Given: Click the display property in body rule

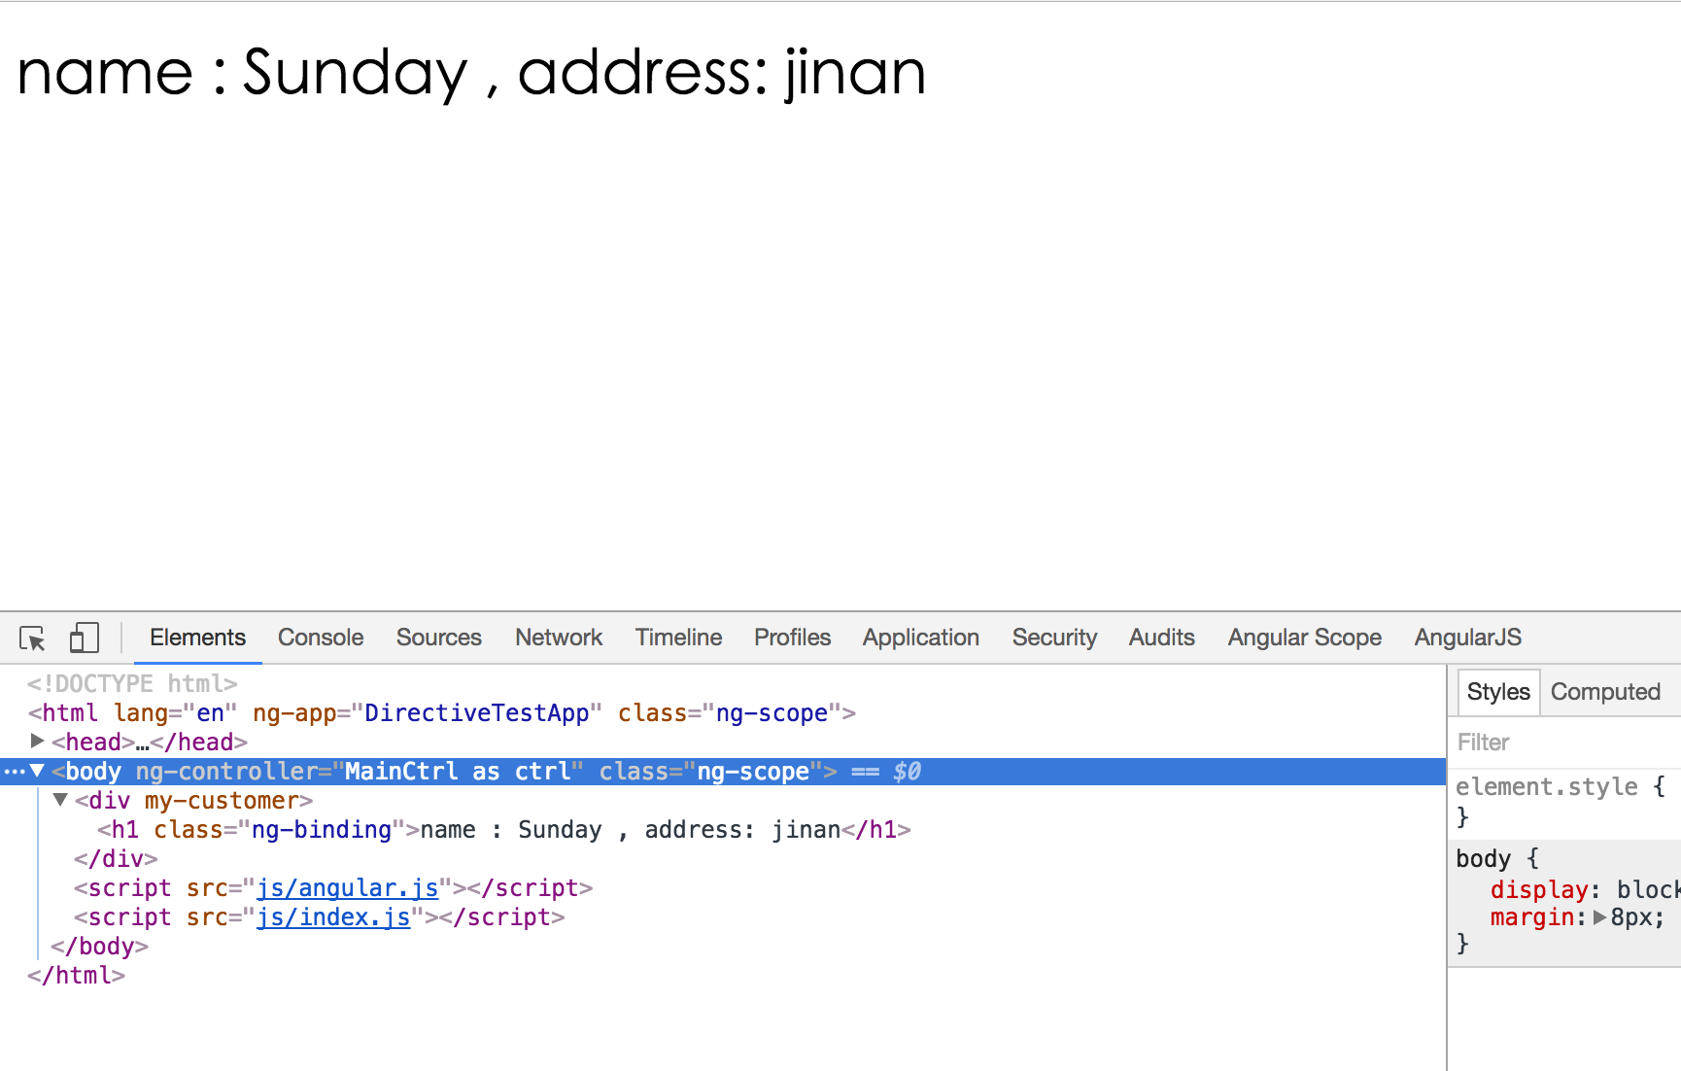Looking at the screenshot, I should point(1539,889).
